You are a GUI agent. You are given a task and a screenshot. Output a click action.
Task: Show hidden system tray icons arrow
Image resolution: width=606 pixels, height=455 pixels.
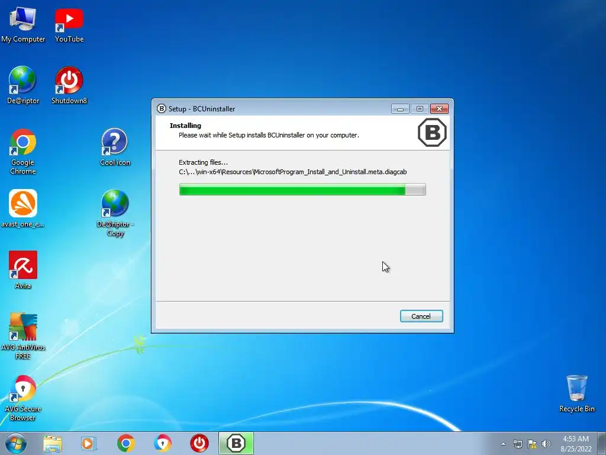[503, 444]
